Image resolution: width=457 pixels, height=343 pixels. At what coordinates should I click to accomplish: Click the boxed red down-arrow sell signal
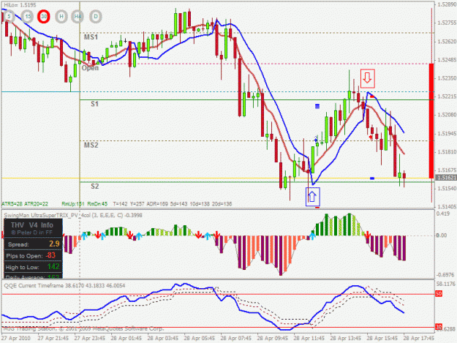click(x=367, y=78)
